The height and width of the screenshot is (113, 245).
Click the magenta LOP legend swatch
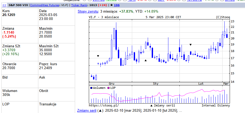(x=108, y=88)
